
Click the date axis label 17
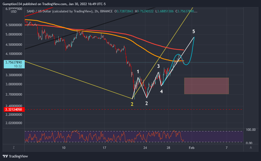click(104, 148)
